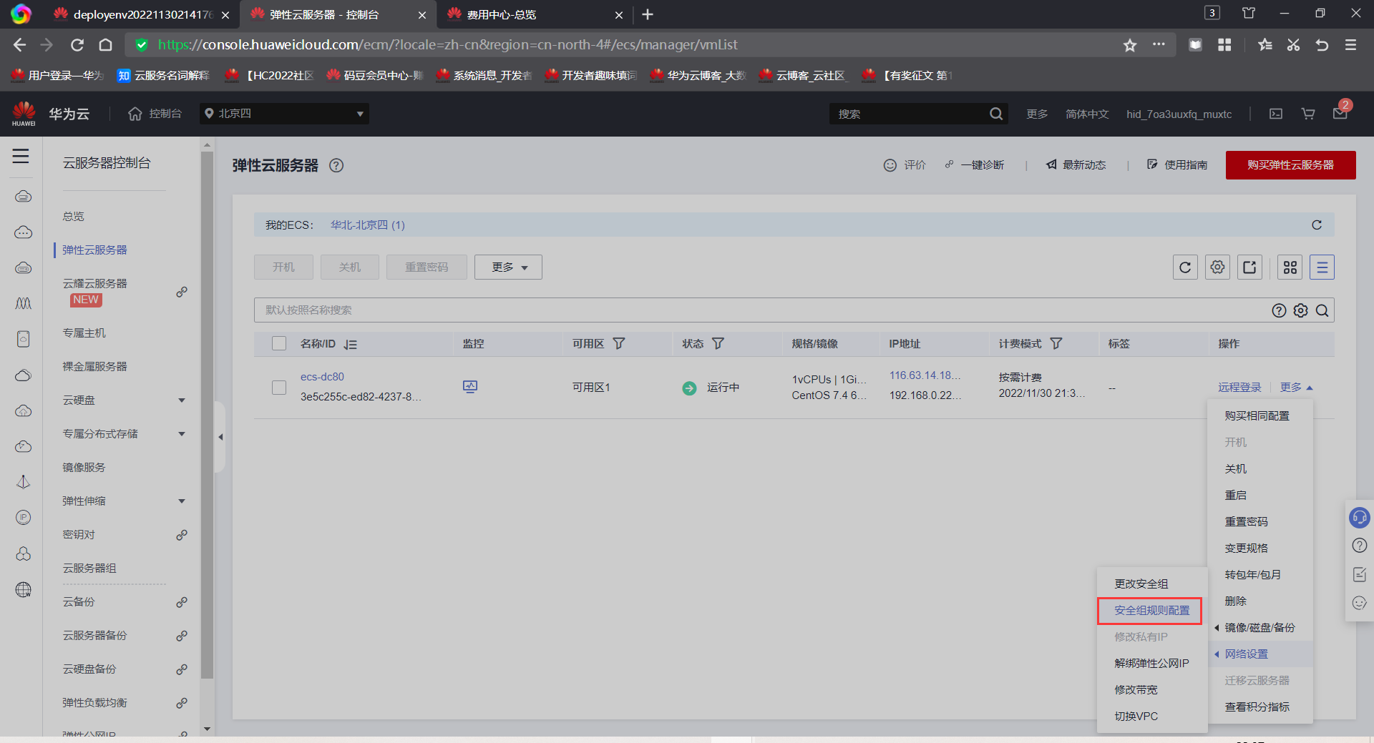Bookmark the page with the star icon
The width and height of the screenshot is (1374, 743).
(x=1130, y=45)
